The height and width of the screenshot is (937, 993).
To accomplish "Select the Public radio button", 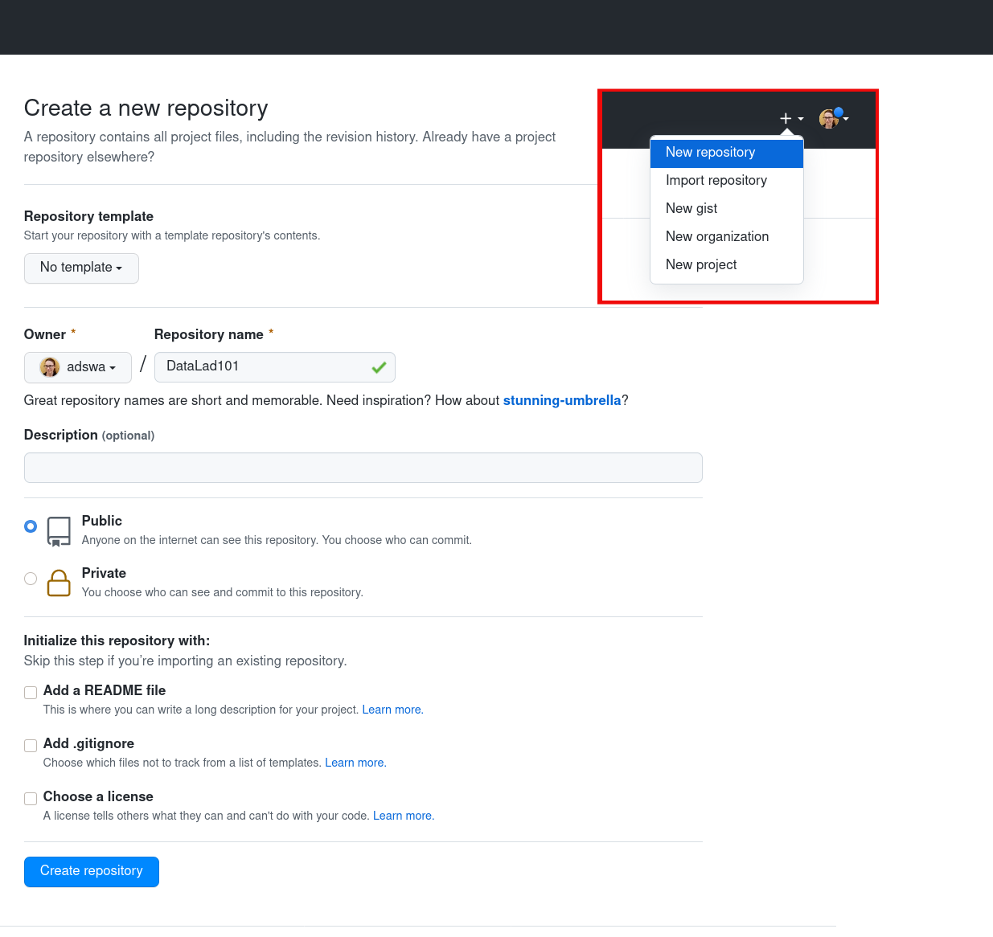I will (x=31, y=526).
